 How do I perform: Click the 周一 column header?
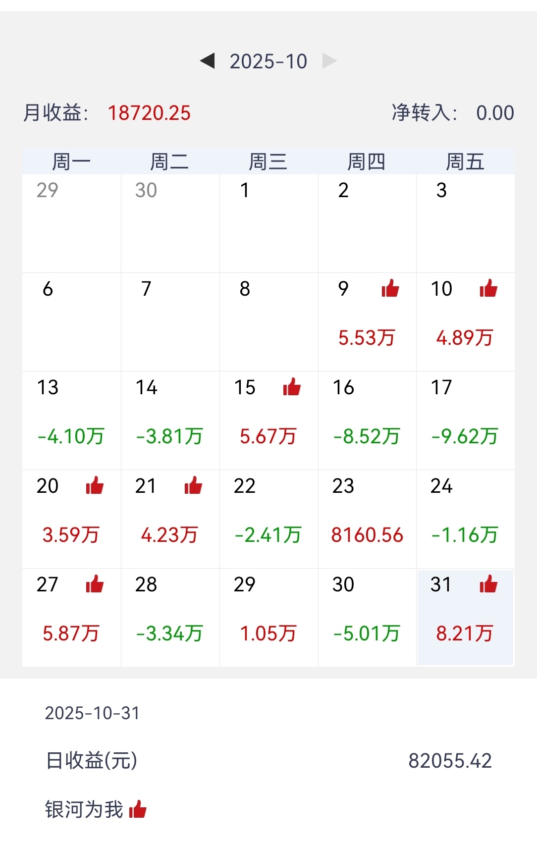pos(71,162)
